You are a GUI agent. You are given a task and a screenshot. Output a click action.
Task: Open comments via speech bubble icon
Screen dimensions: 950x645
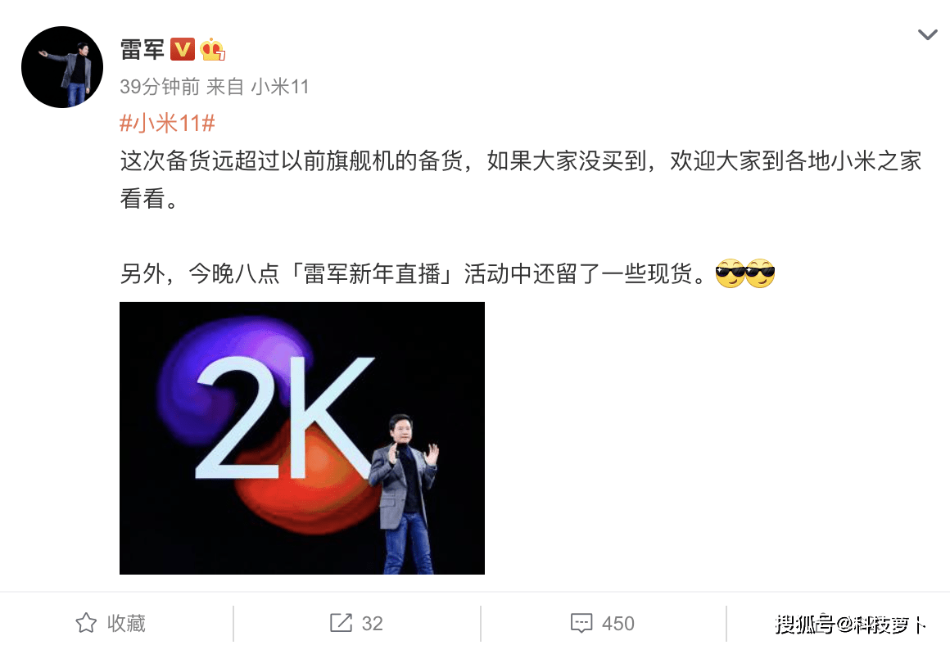point(581,623)
